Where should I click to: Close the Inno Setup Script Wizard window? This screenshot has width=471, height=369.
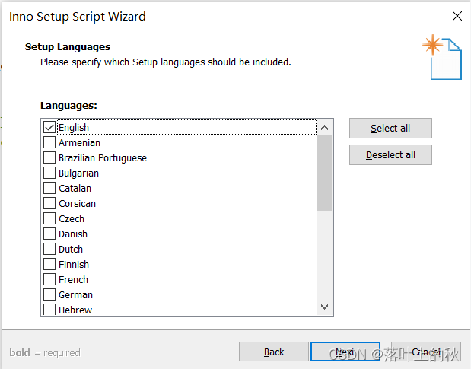point(457,16)
